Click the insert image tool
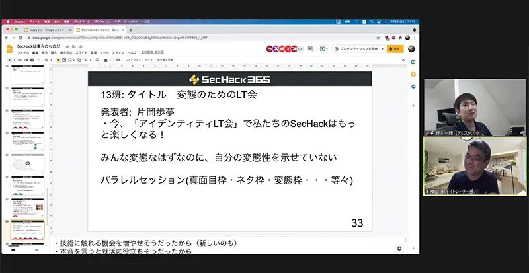The width and height of the screenshot is (529, 273). coord(70,60)
